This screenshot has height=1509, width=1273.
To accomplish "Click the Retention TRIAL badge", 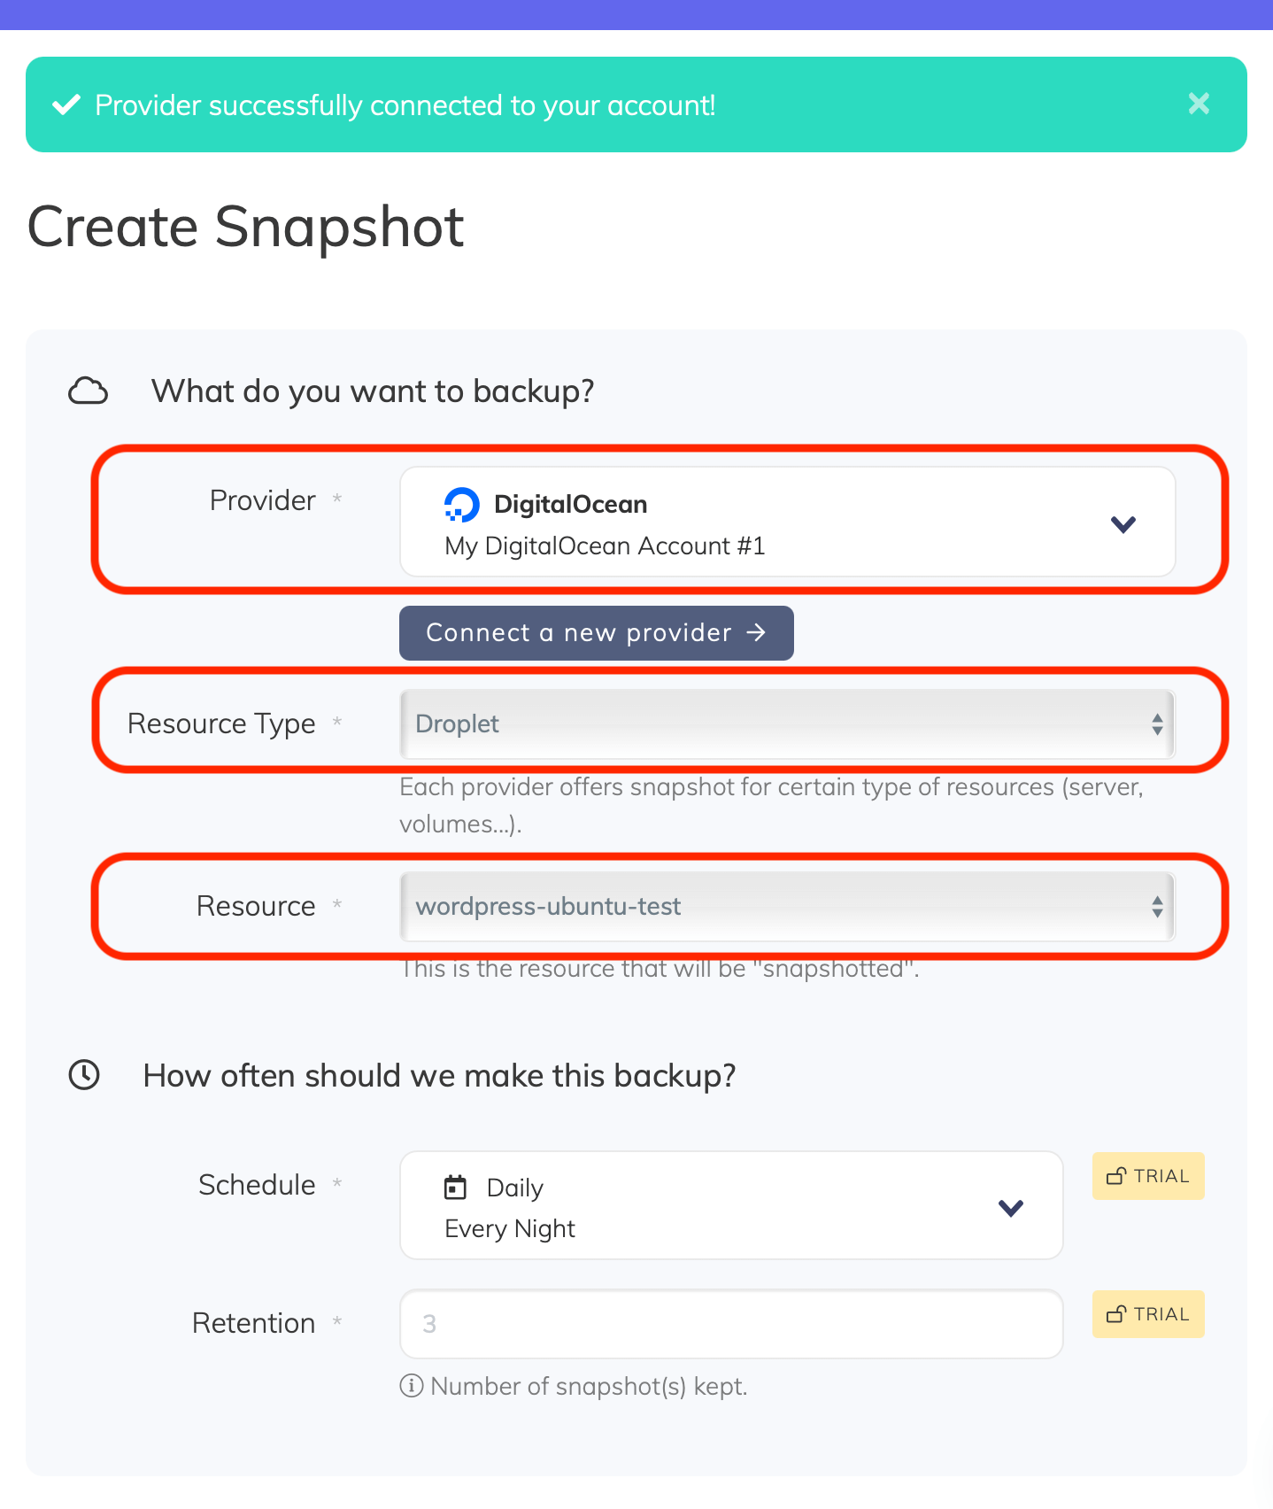I will pos(1147,1313).
